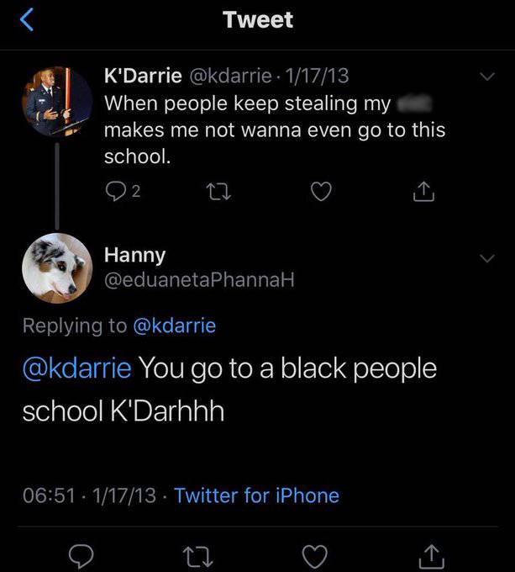Reply to Hanny's tweet

[81, 555]
